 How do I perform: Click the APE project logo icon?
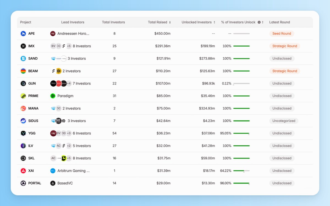(23, 33)
